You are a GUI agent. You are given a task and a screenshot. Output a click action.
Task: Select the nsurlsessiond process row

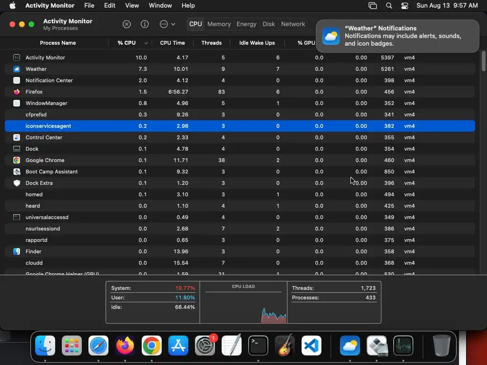[x=240, y=229]
